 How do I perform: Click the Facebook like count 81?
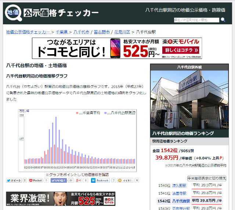[71, 181]
